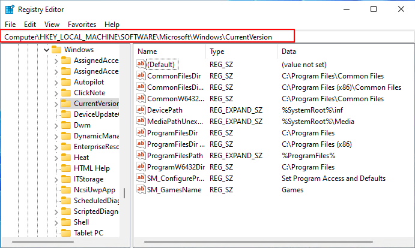Expand the Shell key node

point(56,222)
